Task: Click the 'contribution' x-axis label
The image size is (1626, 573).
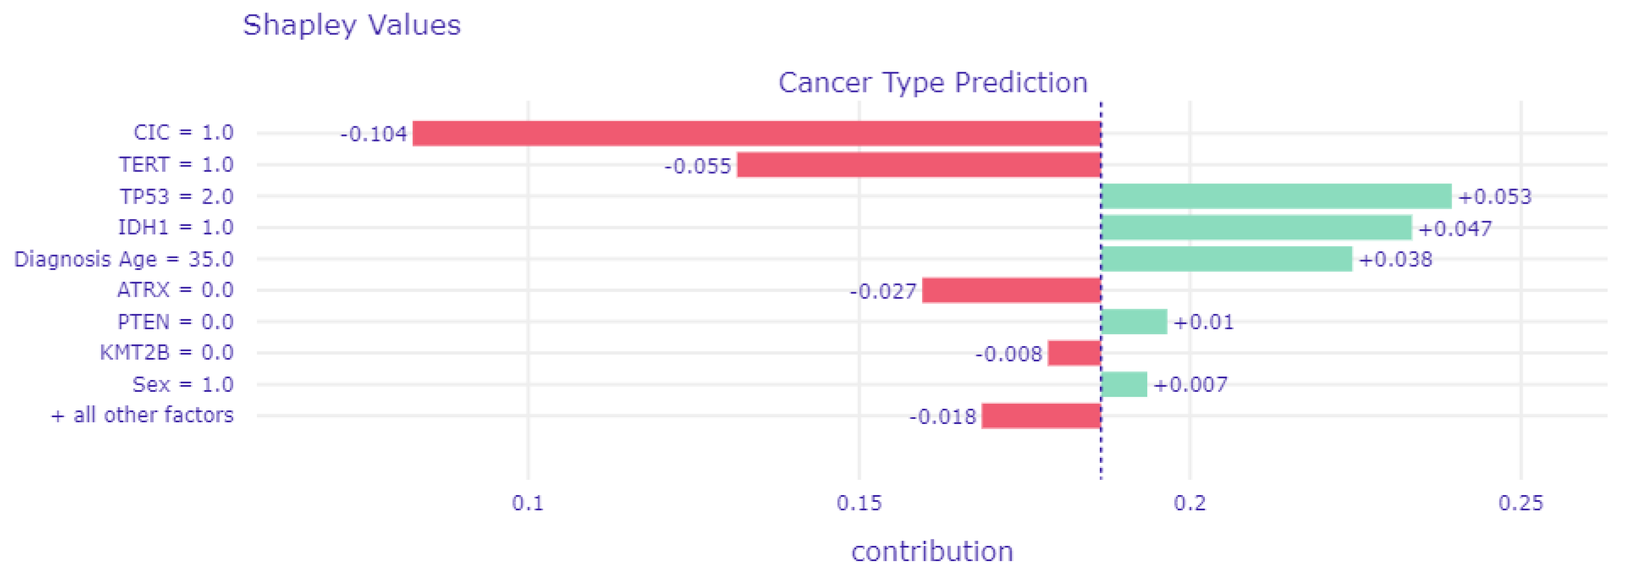Action: pos(932,552)
